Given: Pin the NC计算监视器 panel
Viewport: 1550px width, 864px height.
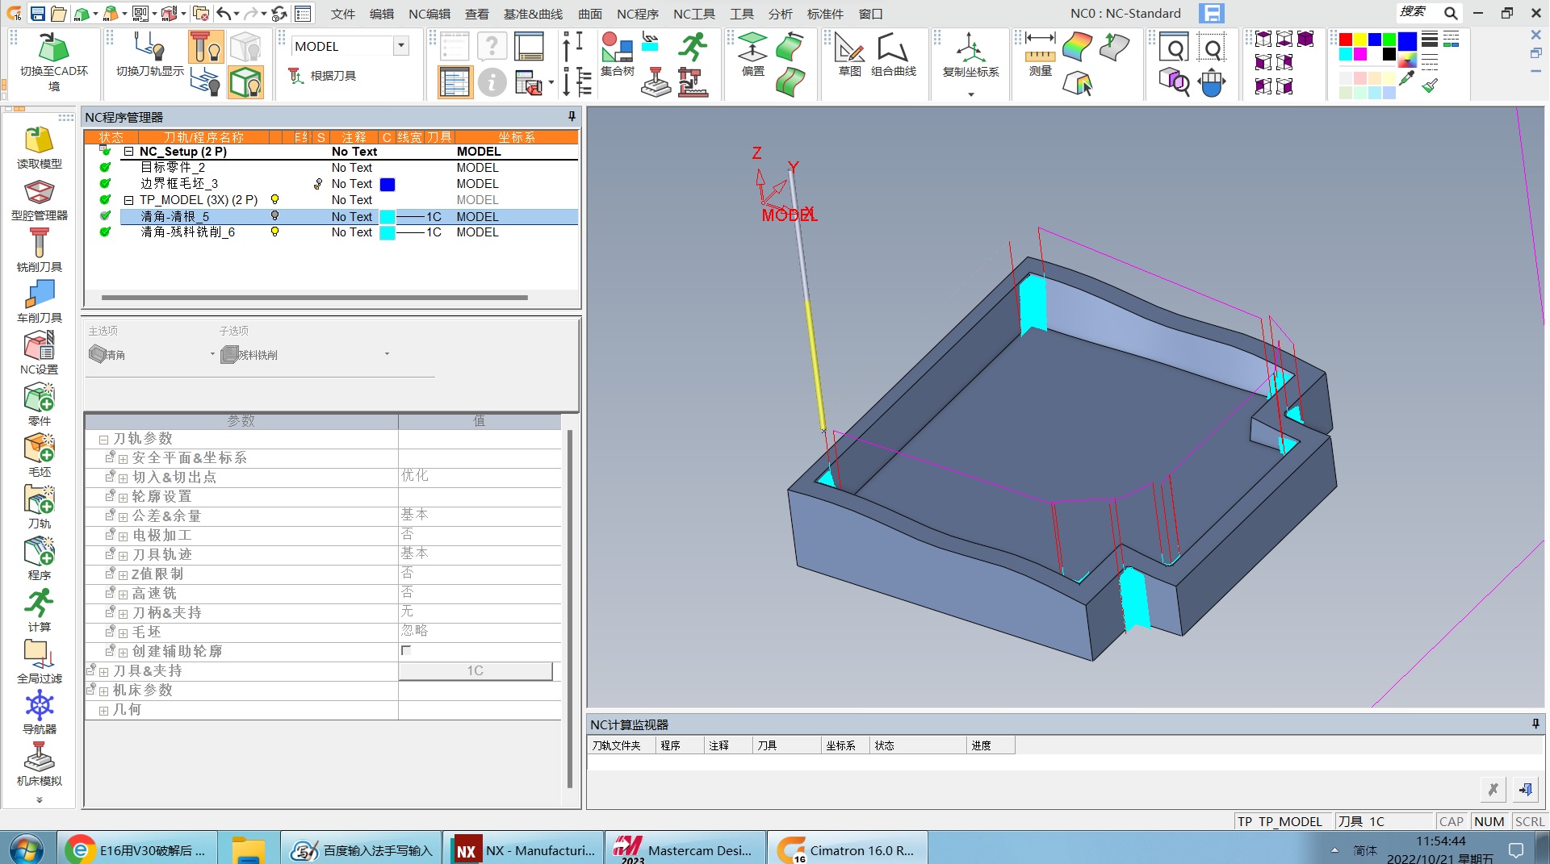Looking at the screenshot, I should click(x=1535, y=724).
